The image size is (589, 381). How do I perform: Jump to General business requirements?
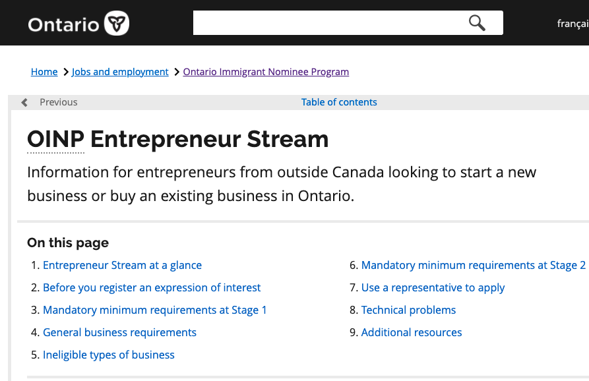click(119, 332)
